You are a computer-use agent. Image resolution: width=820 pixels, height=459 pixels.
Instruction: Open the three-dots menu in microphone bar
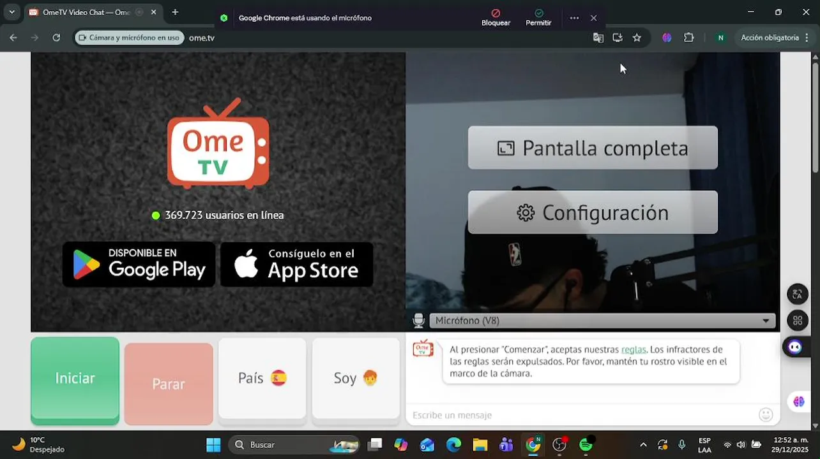click(x=574, y=18)
